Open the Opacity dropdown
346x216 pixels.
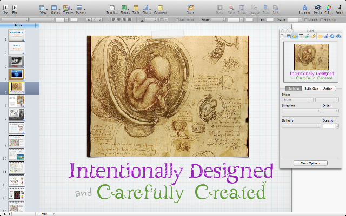(294, 20)
